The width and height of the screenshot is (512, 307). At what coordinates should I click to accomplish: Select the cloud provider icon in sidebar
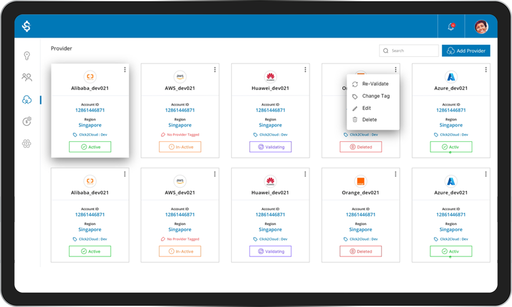[x=27, y=99]
